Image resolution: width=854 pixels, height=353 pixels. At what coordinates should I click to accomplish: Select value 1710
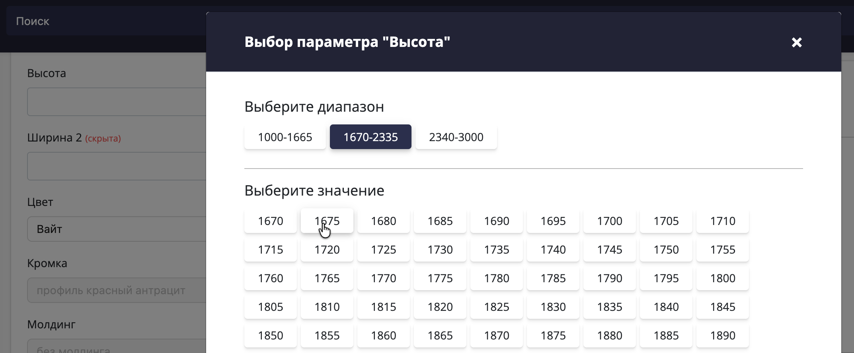[x=723, y=221]
